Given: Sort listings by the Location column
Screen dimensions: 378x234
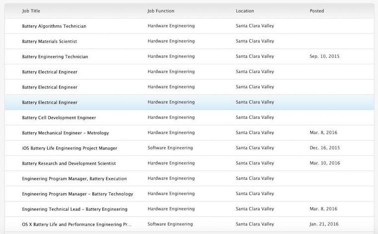Looking at the screenshot, I should pos(245,11).
